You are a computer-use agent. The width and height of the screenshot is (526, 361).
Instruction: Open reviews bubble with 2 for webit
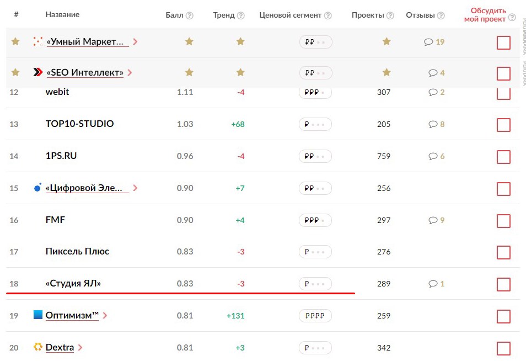(x=437, y=92)
